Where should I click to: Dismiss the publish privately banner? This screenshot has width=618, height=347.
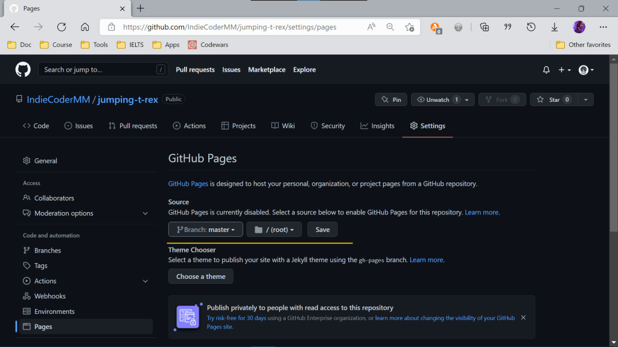click(523, 317)
